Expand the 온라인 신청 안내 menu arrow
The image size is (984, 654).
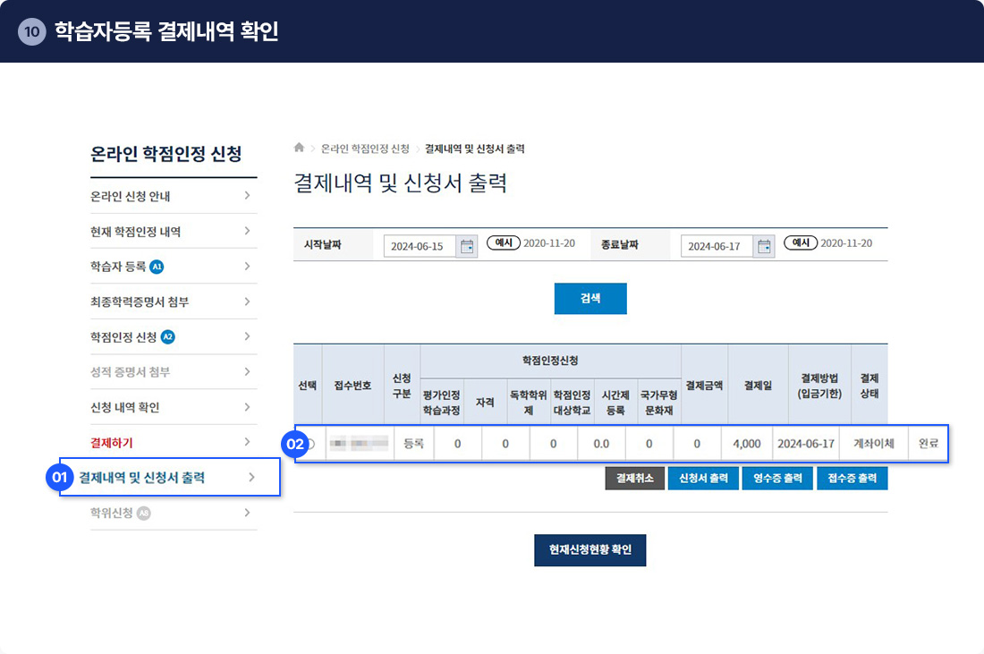(x=247, y=196)
